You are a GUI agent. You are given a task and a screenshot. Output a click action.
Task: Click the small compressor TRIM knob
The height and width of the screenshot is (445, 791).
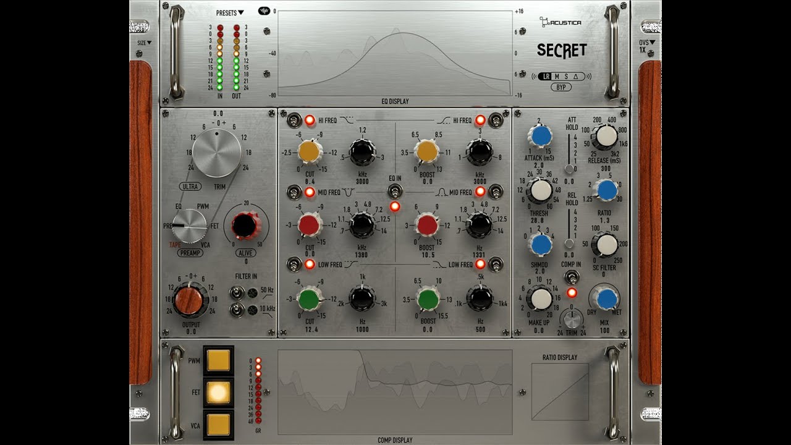[572, 319]
